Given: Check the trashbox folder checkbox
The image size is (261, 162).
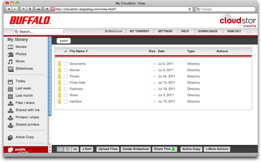Looking at the screenshot, I should pos(66,101).
